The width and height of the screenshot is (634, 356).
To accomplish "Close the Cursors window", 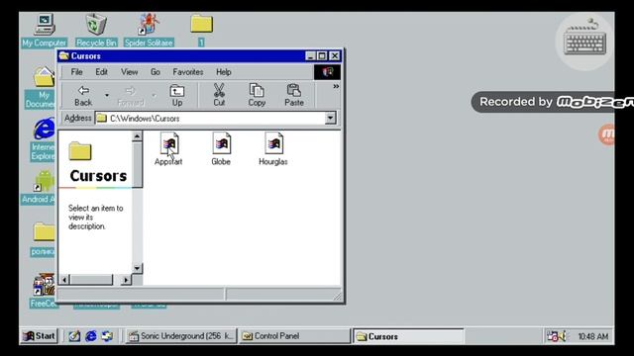I will pos(335,56).
